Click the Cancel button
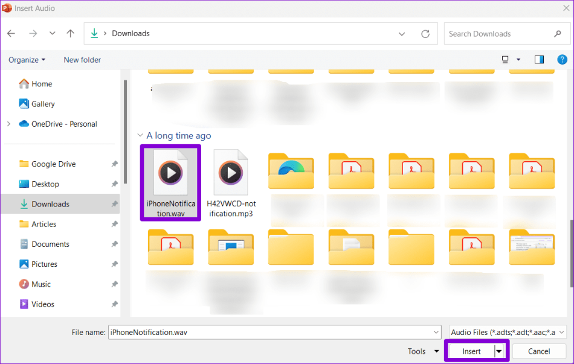Image resolution: width=574 pixels, height=364 pixels. (538, 351)
